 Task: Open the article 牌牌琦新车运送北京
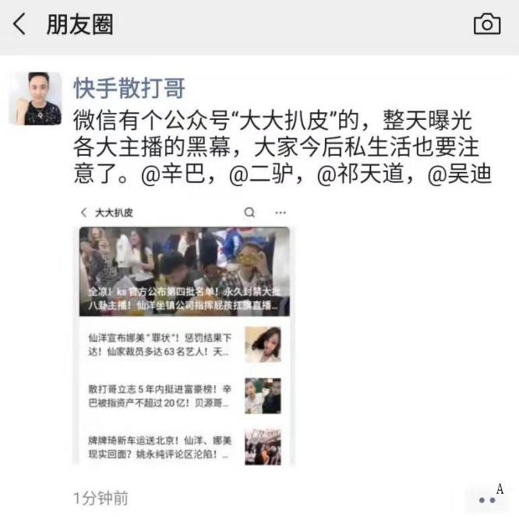click(x=160, y=447)
